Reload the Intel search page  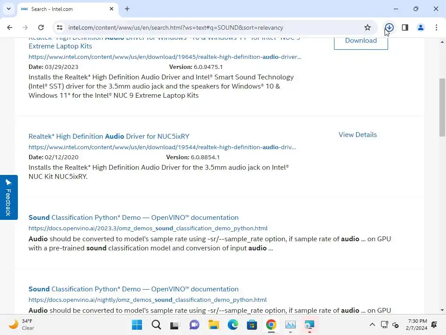pyautogui.click(x=41, y=27)
